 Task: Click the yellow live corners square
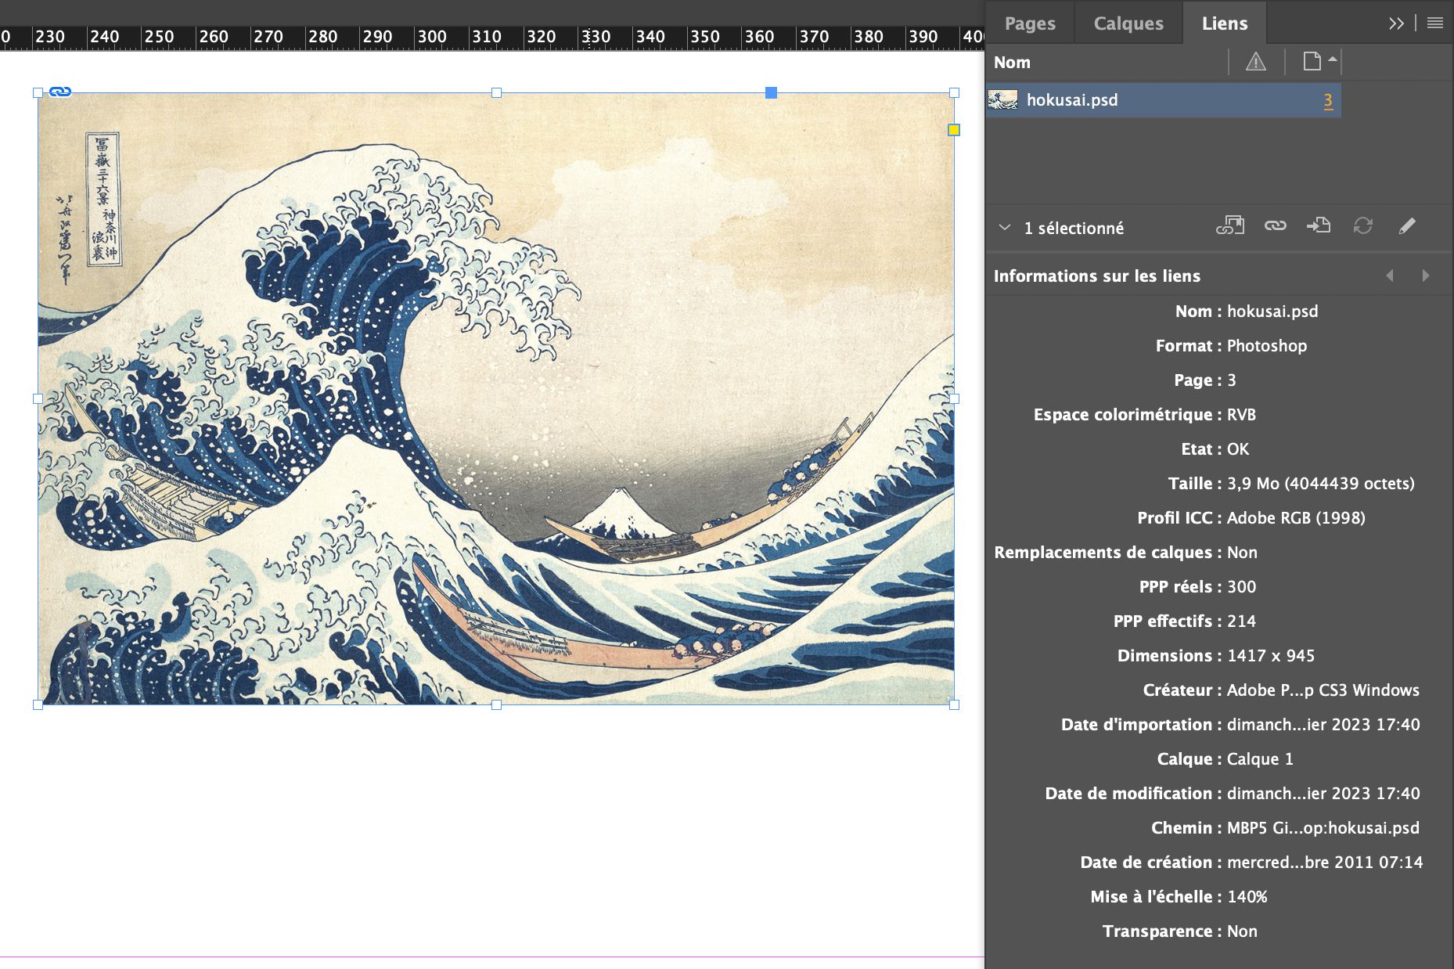[953, 130]
